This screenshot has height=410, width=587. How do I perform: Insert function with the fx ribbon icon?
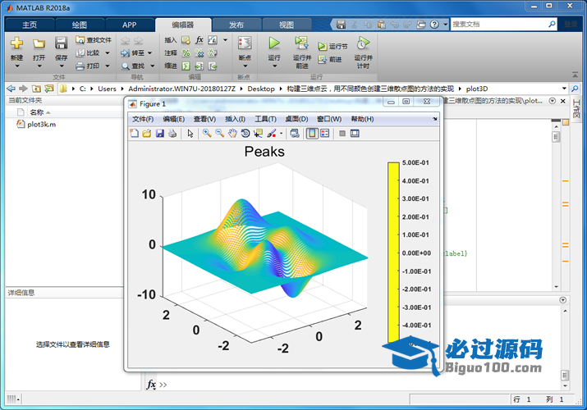[199, 40]
